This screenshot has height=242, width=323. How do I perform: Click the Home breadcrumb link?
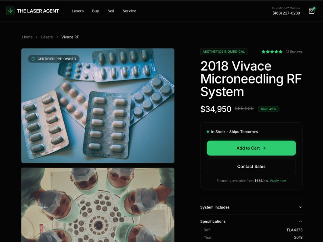(x=27, y=37)
